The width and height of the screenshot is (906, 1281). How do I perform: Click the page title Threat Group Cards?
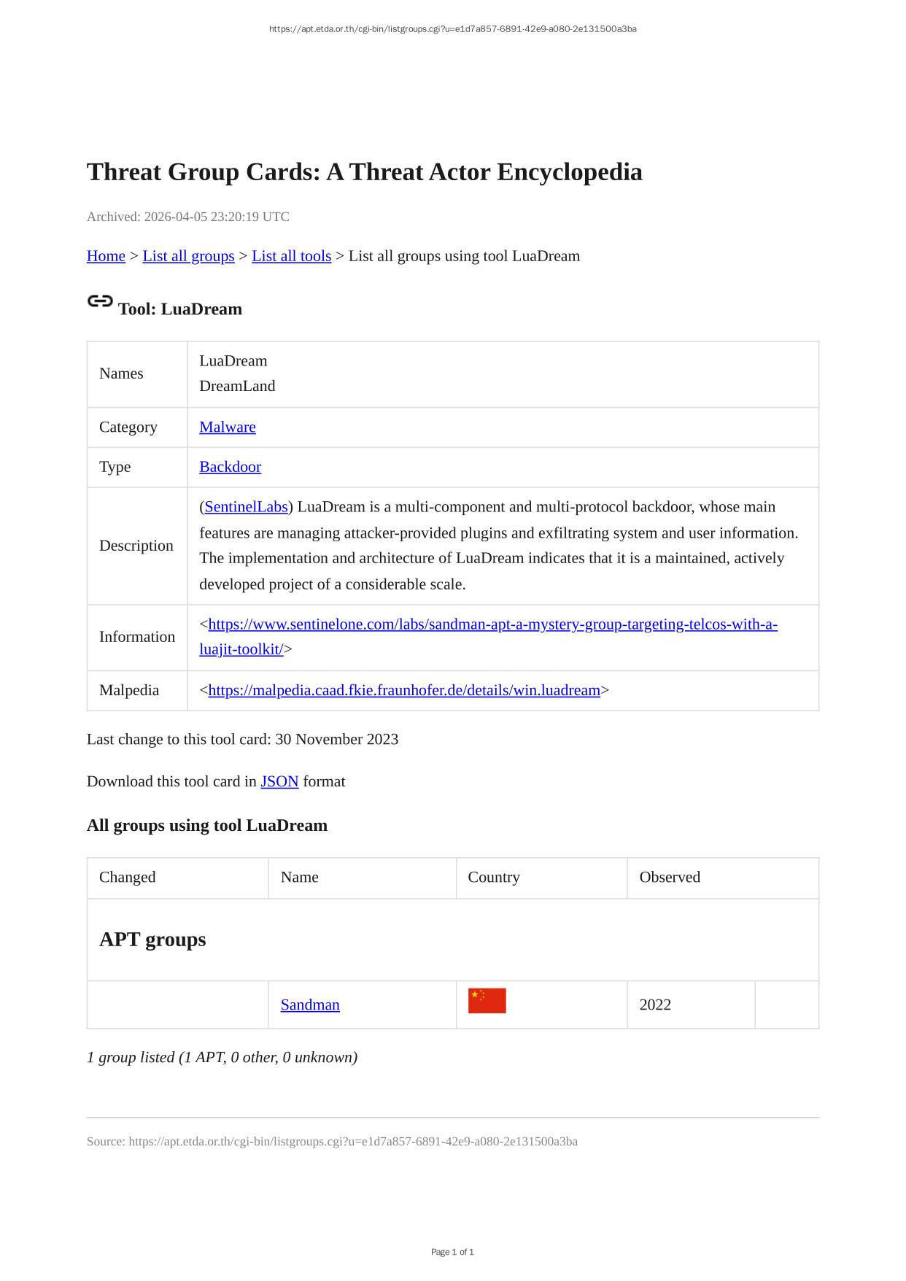pyautogui.click(x=364, y=172)
